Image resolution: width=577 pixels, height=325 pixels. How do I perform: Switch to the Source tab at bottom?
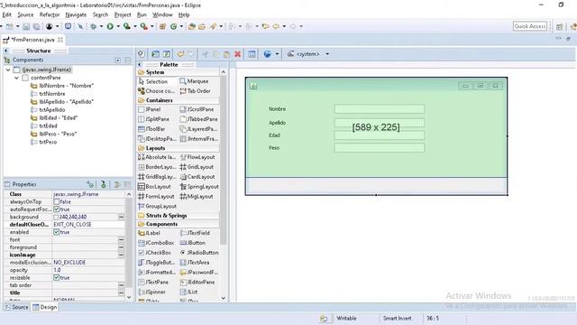coord(16,307)
